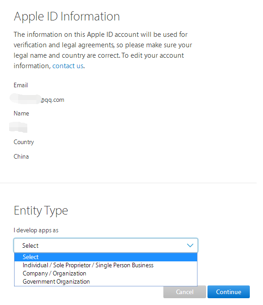Click the '@qq.com' email address text
The image size is (263, 305).
(x=52, y=100)
